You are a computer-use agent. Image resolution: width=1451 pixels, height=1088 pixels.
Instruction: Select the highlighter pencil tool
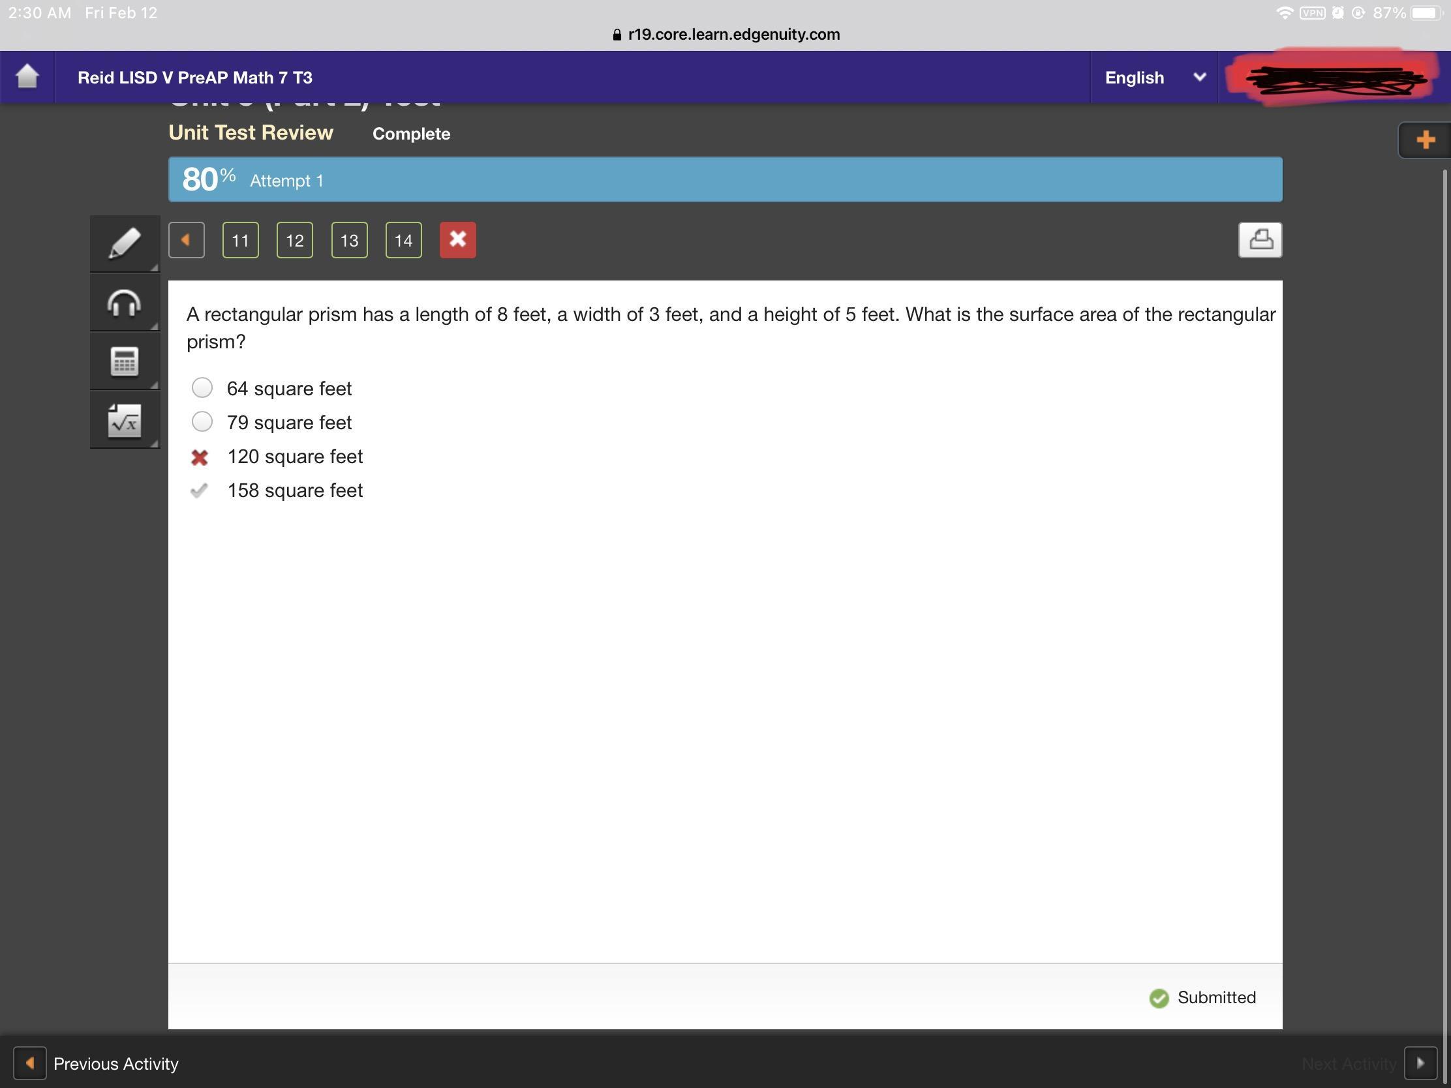(124, 243)
